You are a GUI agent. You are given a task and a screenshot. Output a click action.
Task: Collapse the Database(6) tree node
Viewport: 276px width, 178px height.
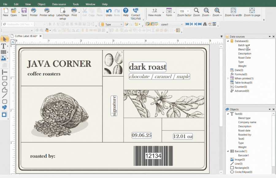(x=228, y=41)
